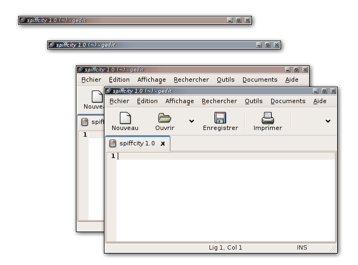Click the INS indicator in status bar
The image size is (358, 265).
(302, 247)
